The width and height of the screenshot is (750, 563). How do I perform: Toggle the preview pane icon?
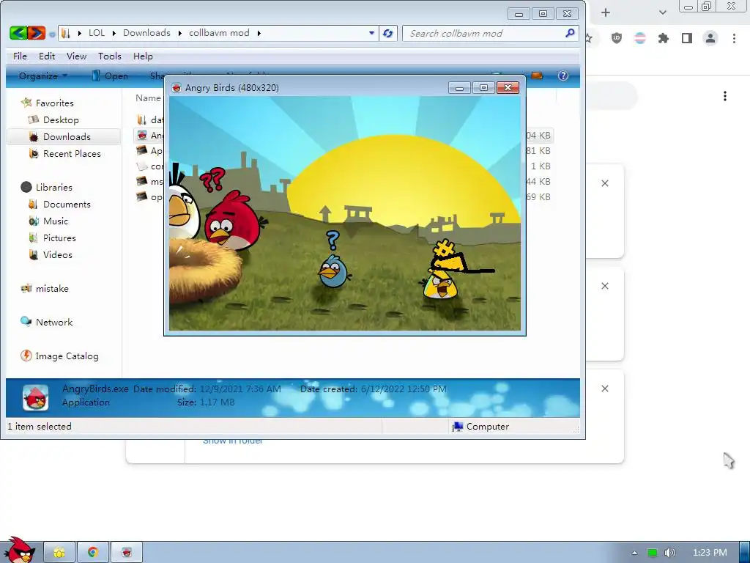tap(537, 76)
